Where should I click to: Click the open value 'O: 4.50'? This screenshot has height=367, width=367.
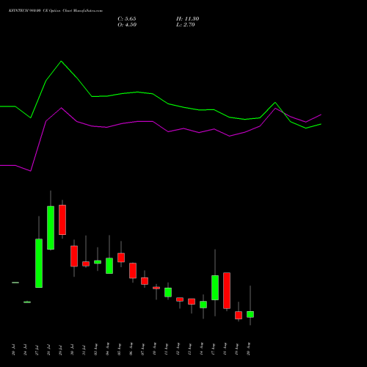(x=127, y=25)
